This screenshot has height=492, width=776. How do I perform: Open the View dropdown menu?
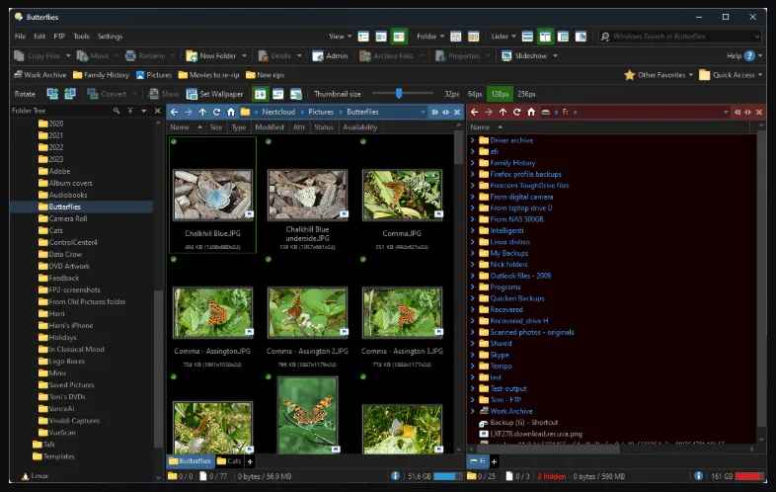340,37
